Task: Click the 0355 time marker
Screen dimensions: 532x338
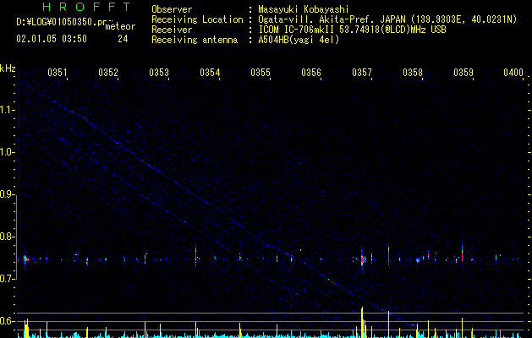Action: (x=261, y=73)
